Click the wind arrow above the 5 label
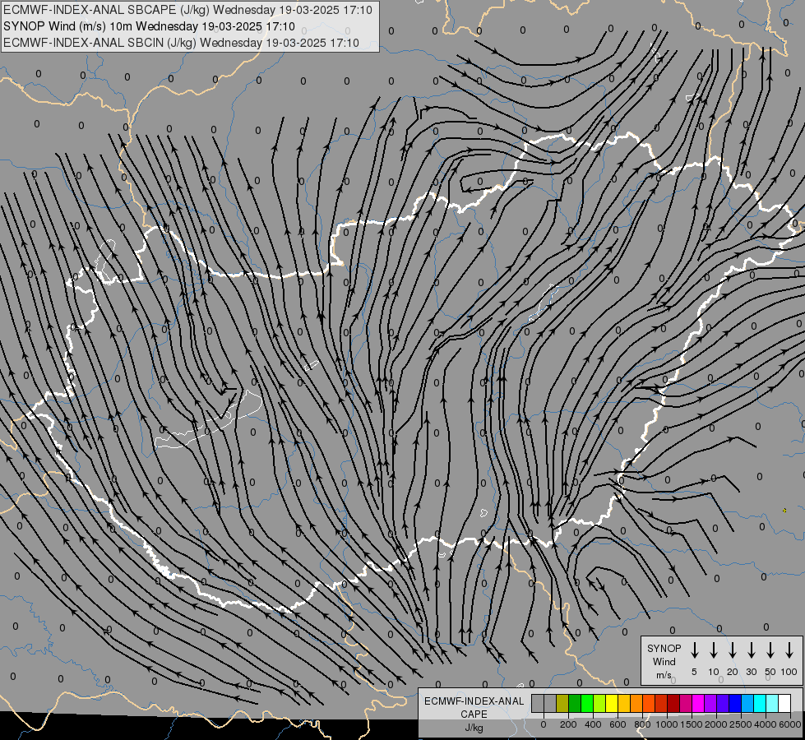The width and height of the screenshot is (805, 740). 694,650
